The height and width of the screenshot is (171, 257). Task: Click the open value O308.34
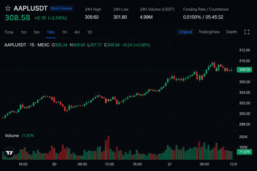click(59, 45)
